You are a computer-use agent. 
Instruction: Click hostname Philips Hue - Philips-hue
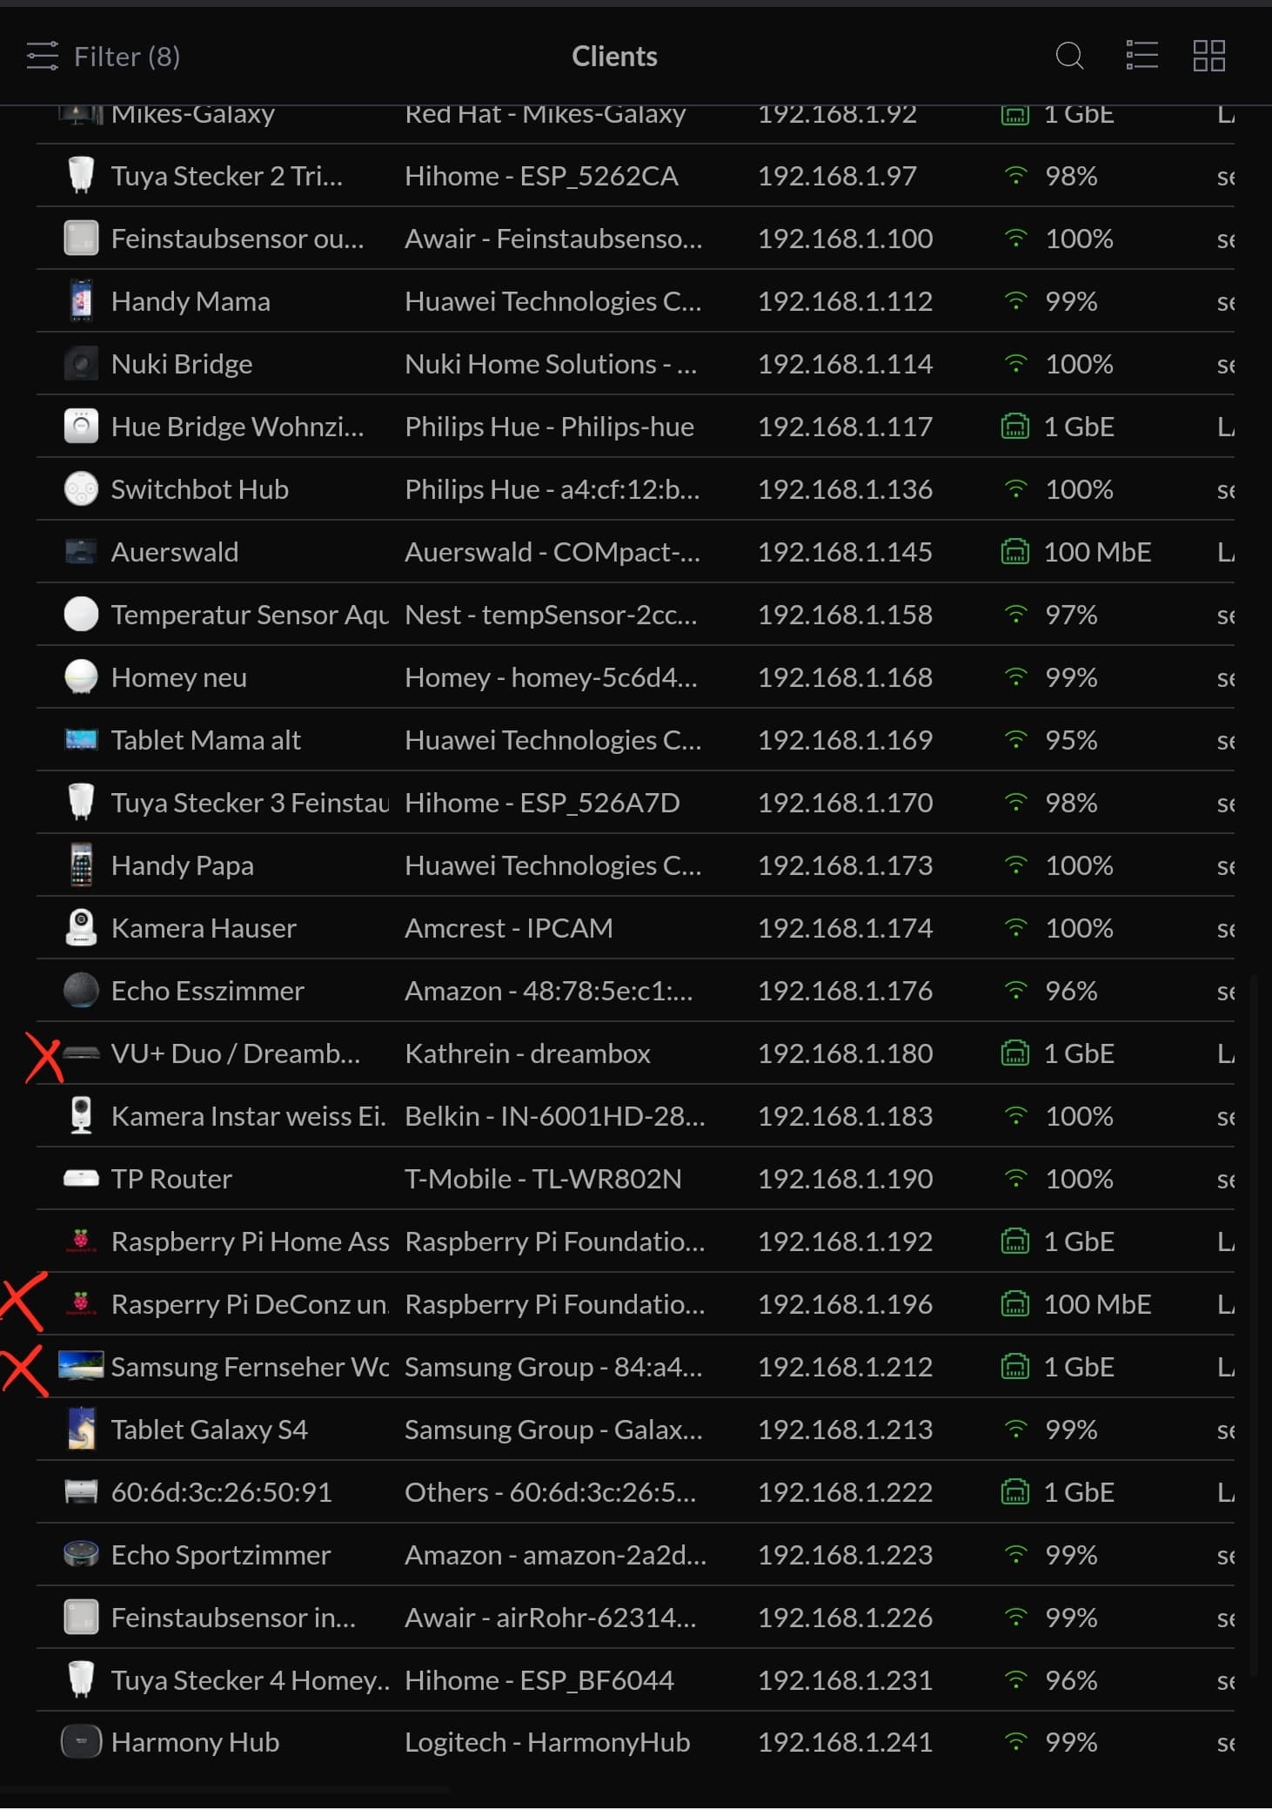click(549, 427)
